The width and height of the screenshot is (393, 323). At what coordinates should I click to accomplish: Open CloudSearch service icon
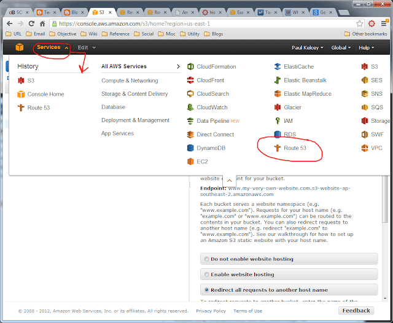pyautogui.click(x=190, y=94)
